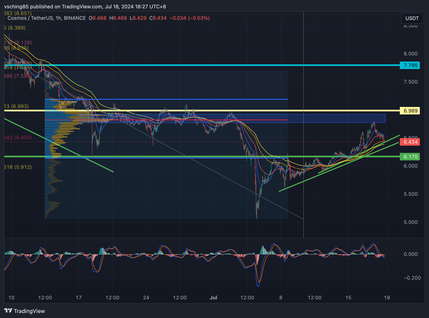429x318 pixels.
Task: Click the change value −0.034 (−0.53%)
Action: [189, 18]
